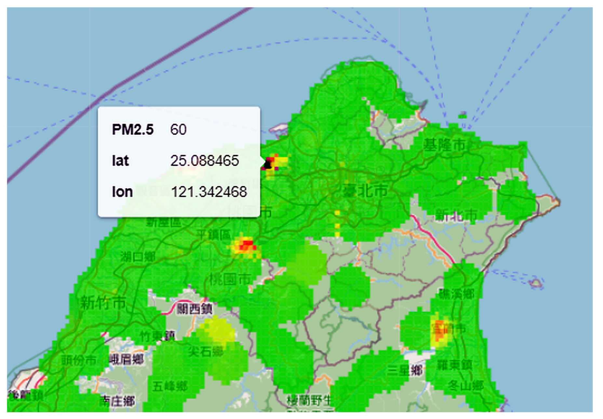Click the 五峰鄉 label
The height and width of the screenshot is (419, 603).
[170, 386]
